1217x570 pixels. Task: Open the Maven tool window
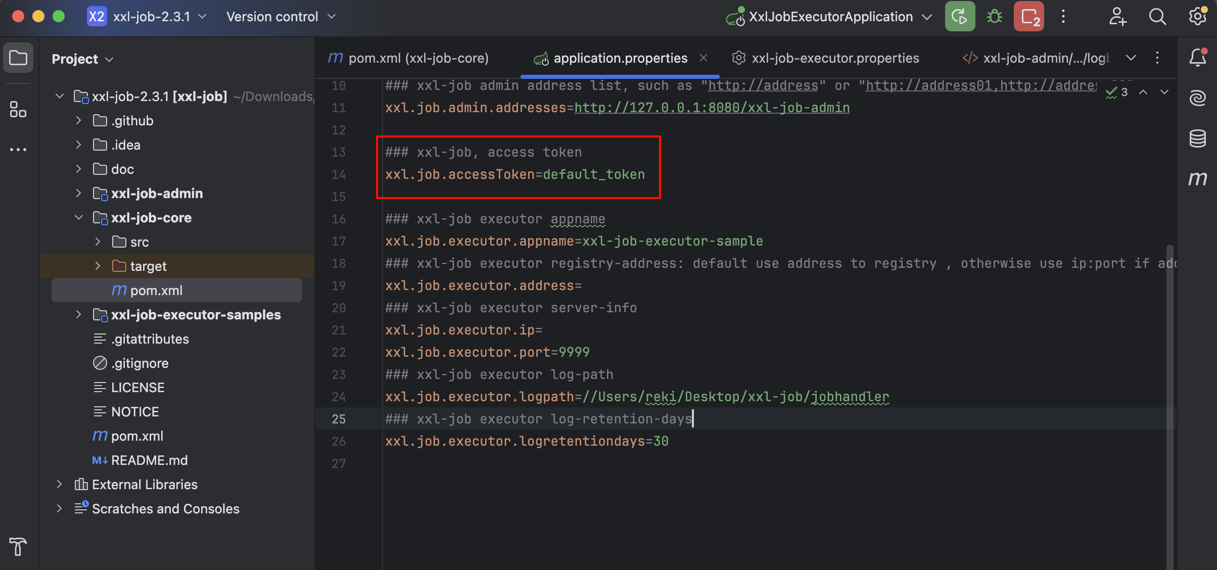pos(1197,178)
